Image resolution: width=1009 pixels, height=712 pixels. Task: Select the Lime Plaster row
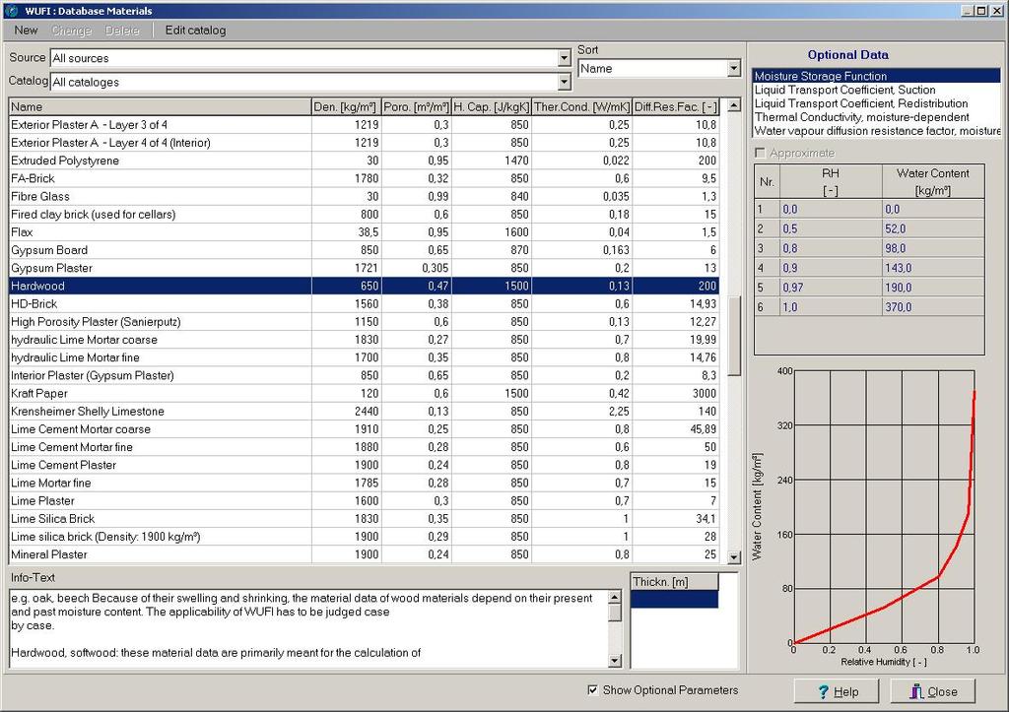tap(365, 501)
